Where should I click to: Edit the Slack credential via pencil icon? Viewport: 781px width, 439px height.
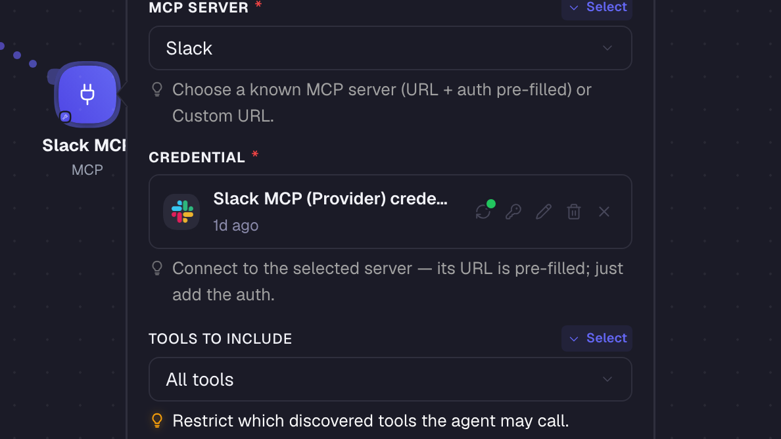pos(544,212)
